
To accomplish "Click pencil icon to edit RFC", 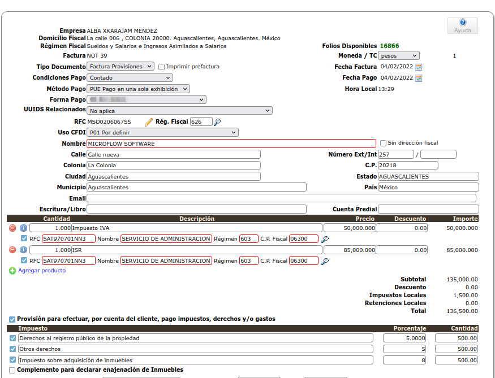I will [x=149, y=122].
